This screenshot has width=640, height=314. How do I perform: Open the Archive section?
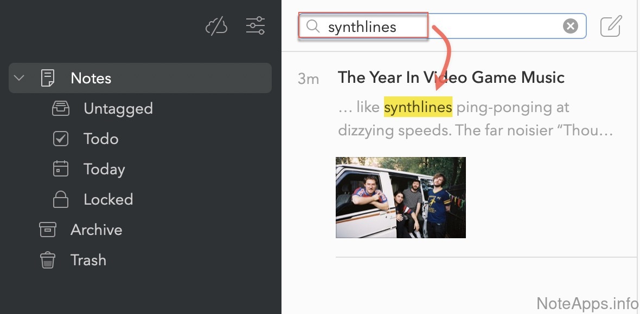pos(96,230)
